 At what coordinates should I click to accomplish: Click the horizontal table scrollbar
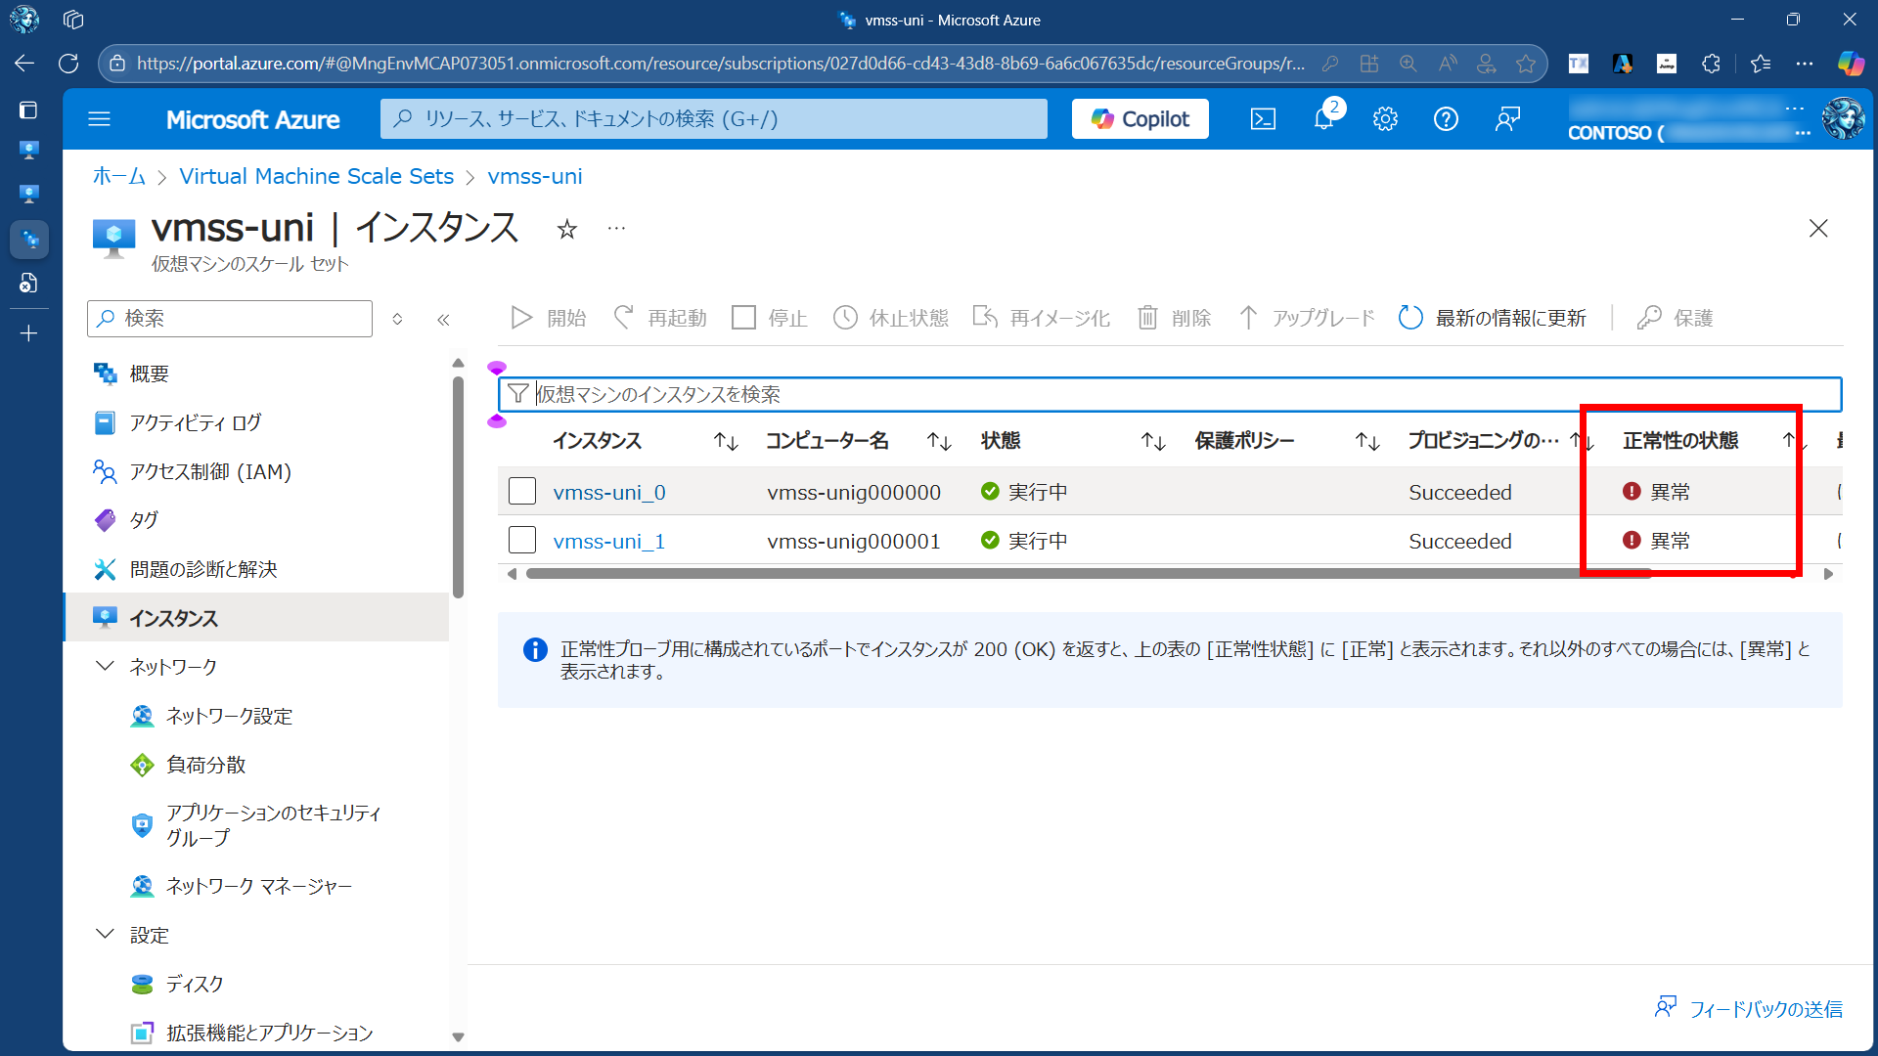[1086, 574]
